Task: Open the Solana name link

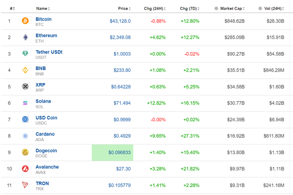Action: click(x=43, y=101)
